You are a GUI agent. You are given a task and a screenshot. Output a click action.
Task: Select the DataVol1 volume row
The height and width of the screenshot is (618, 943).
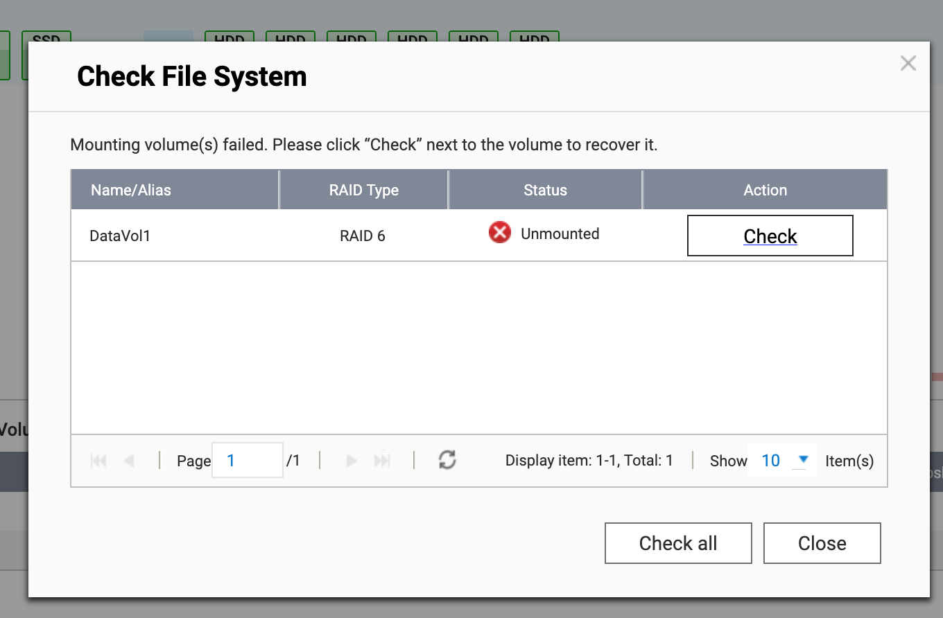click(x=120, y=236)
